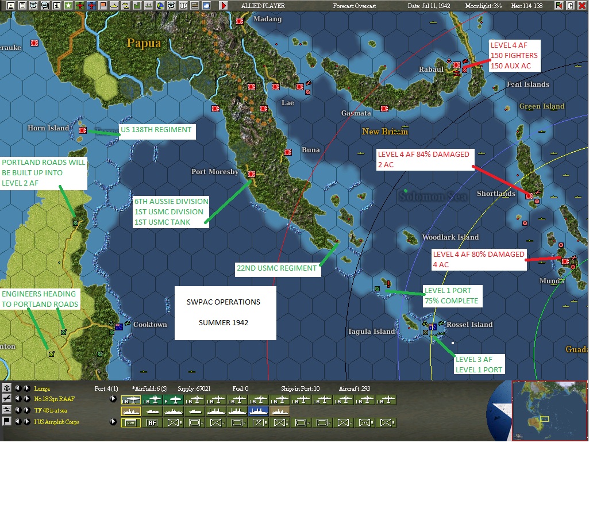Click the orange flag toolbar icon
This screenshot has width=593, height=516.
pos(103,6)
